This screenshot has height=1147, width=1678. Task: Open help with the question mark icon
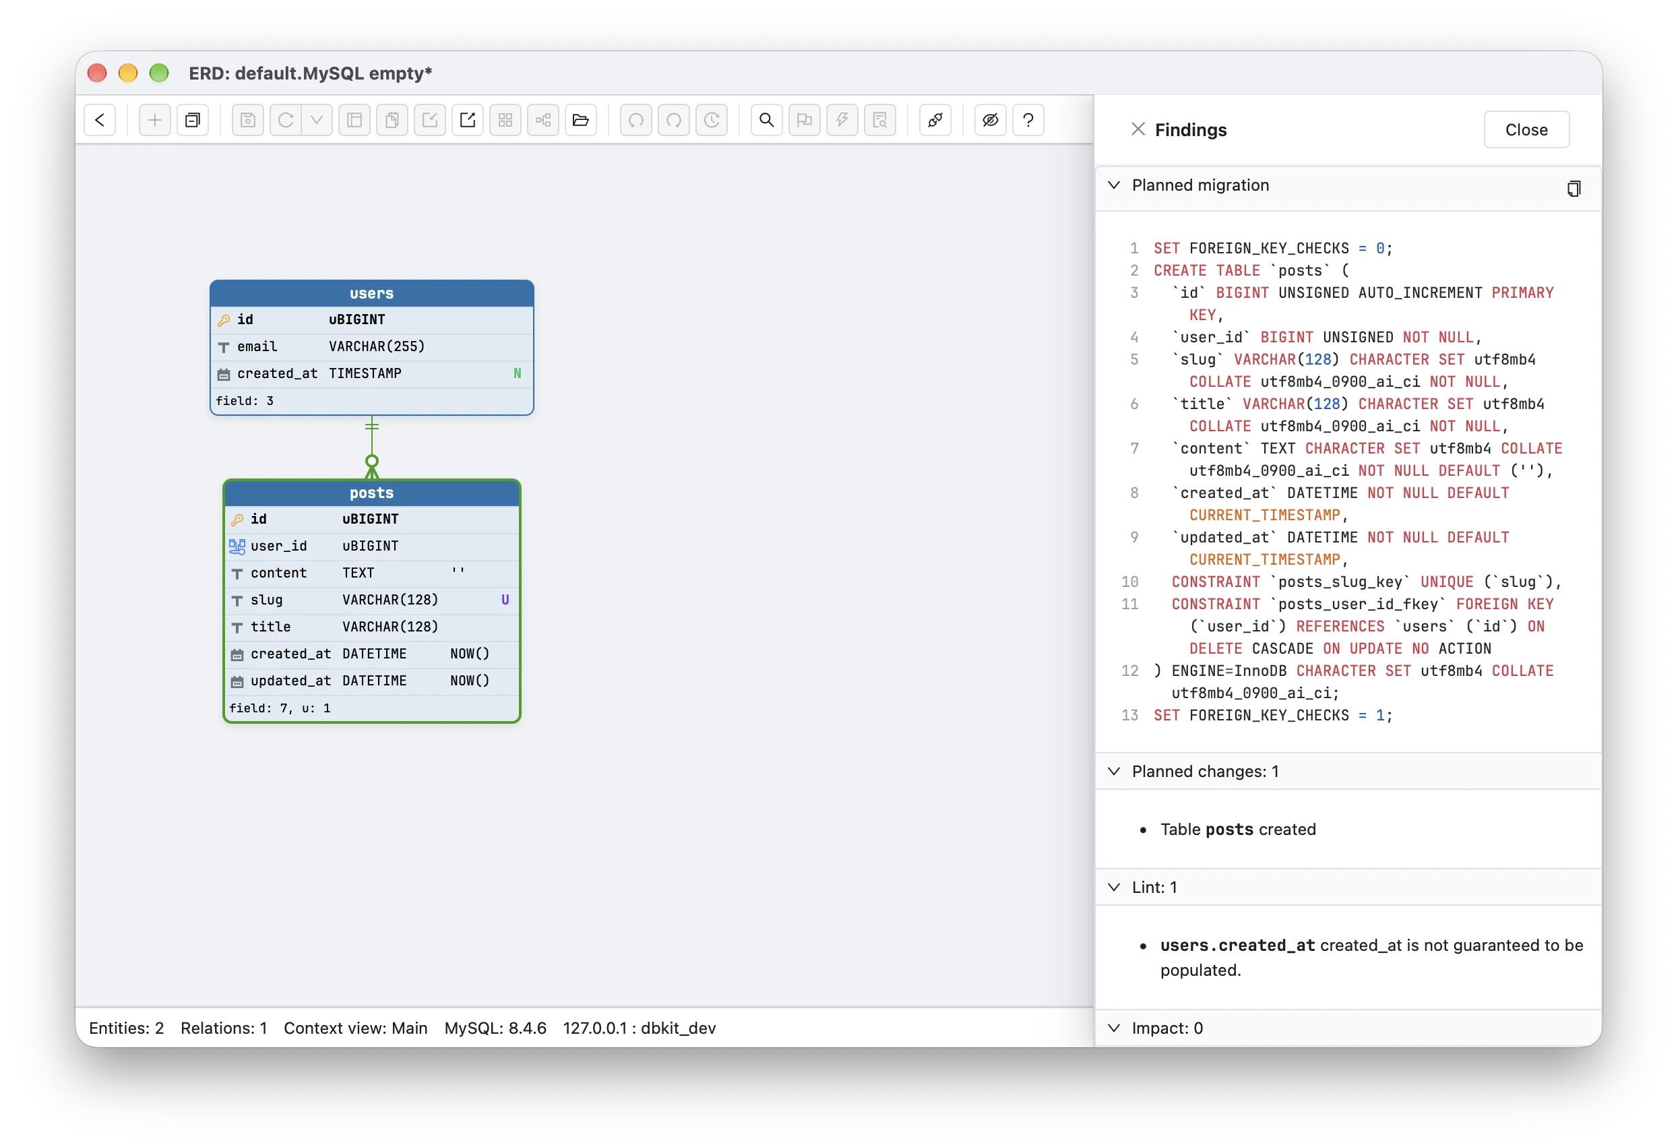1028,120
